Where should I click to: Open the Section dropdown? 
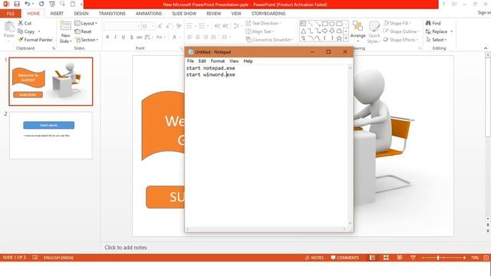pyautogui.click(x=87, y=40)
